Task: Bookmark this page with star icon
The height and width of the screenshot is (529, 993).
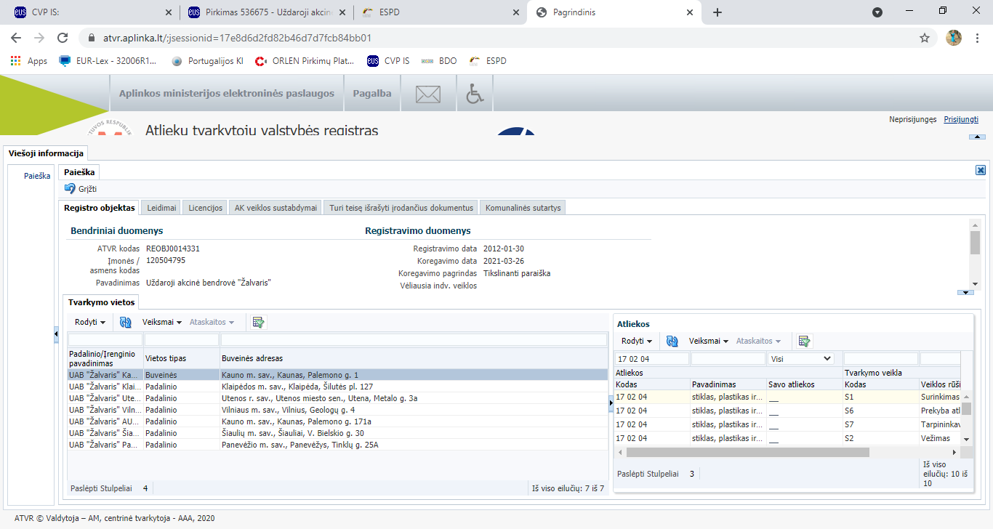Action: [x=925, y=38]
